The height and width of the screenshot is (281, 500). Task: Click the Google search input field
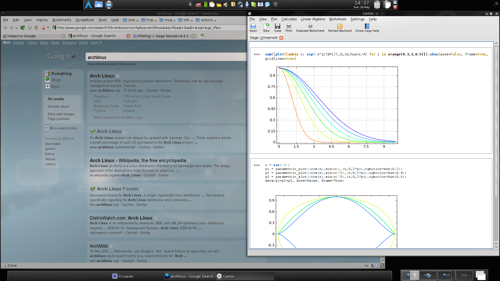166,57
